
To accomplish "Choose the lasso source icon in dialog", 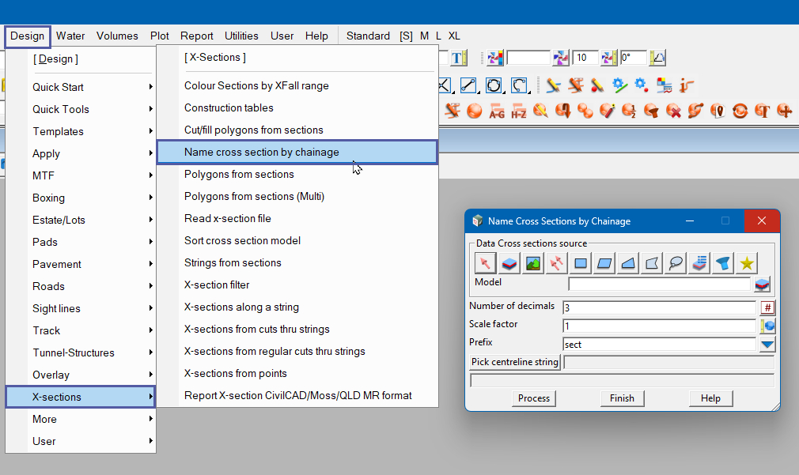I will coord(675,263).
